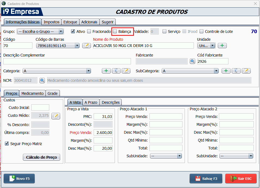This screenshot has width=260, height=188.
Task: Enable the Balança checkbox
Action: coord(115,32)
